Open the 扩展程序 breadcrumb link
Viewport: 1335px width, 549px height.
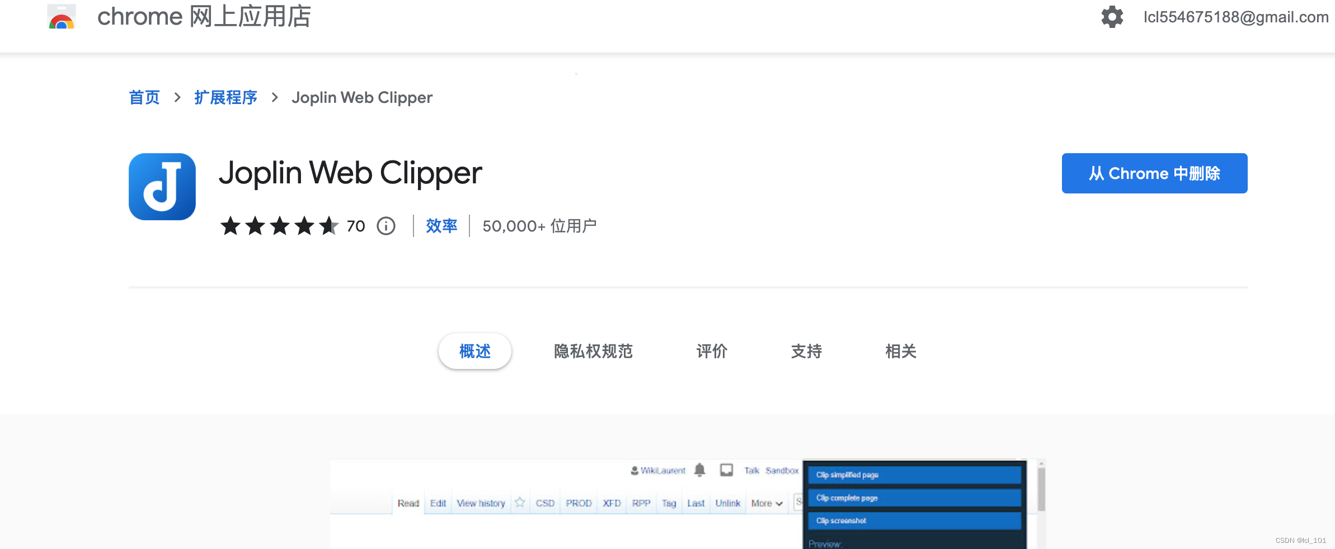(225, 97)
